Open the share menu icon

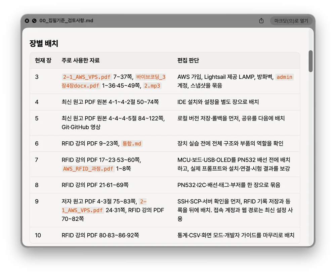click(x=261, y=21)
